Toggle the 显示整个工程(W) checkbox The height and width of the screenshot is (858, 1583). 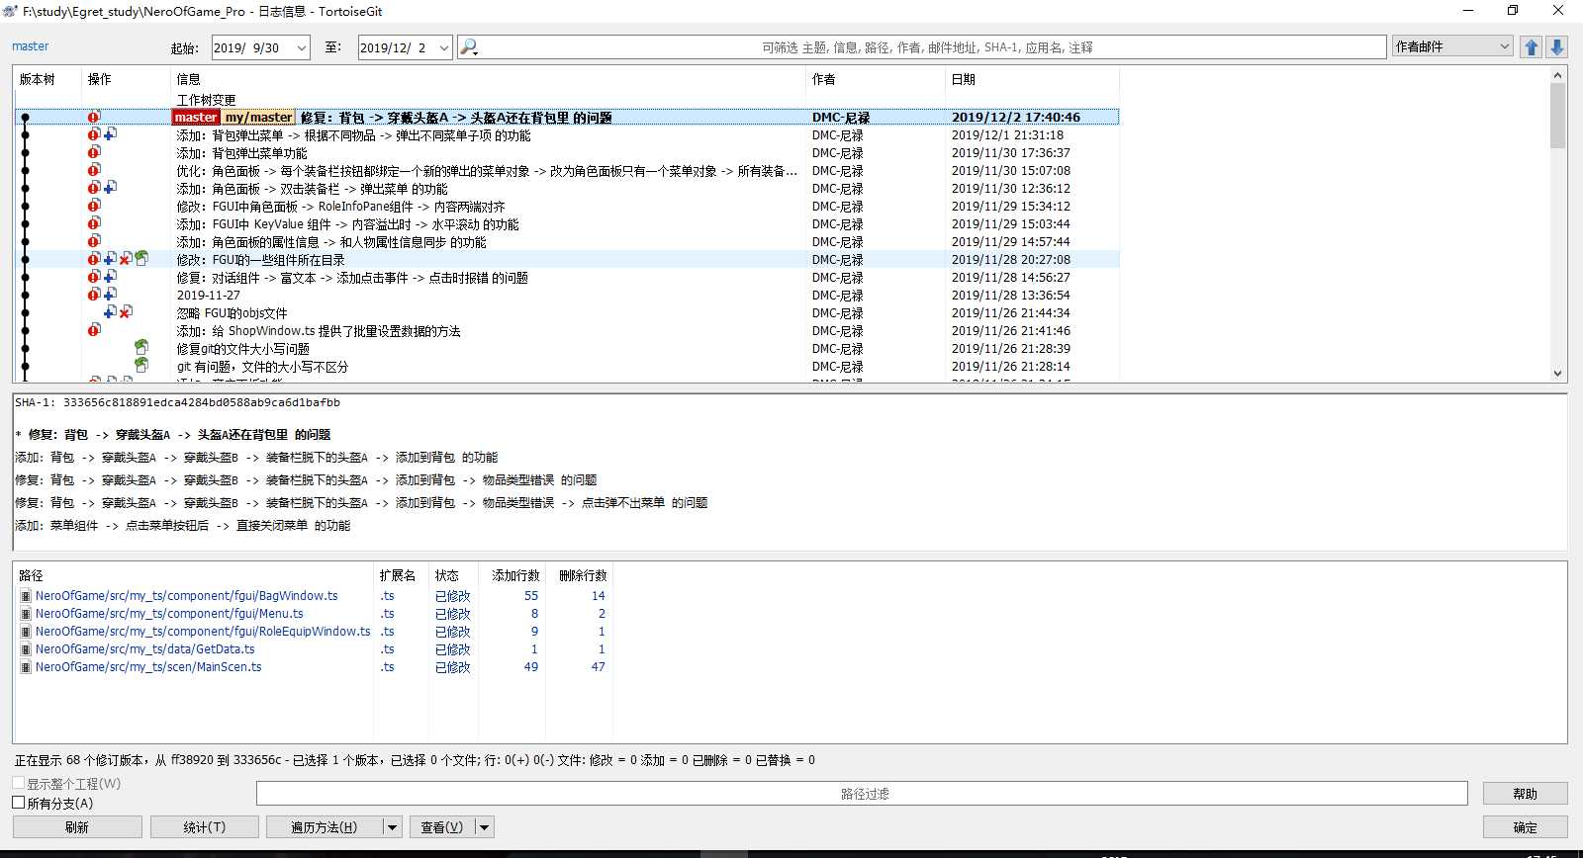19,783
